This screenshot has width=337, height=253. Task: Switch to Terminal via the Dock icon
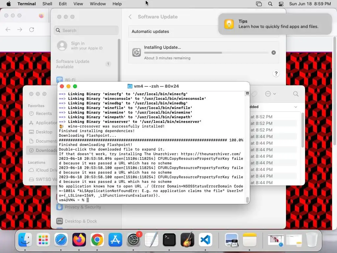point(169,240)
